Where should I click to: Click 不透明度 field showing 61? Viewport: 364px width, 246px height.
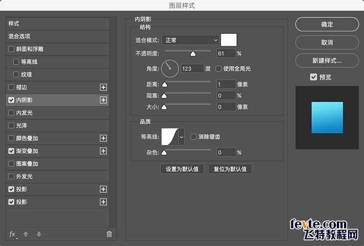tap(226, 54)
